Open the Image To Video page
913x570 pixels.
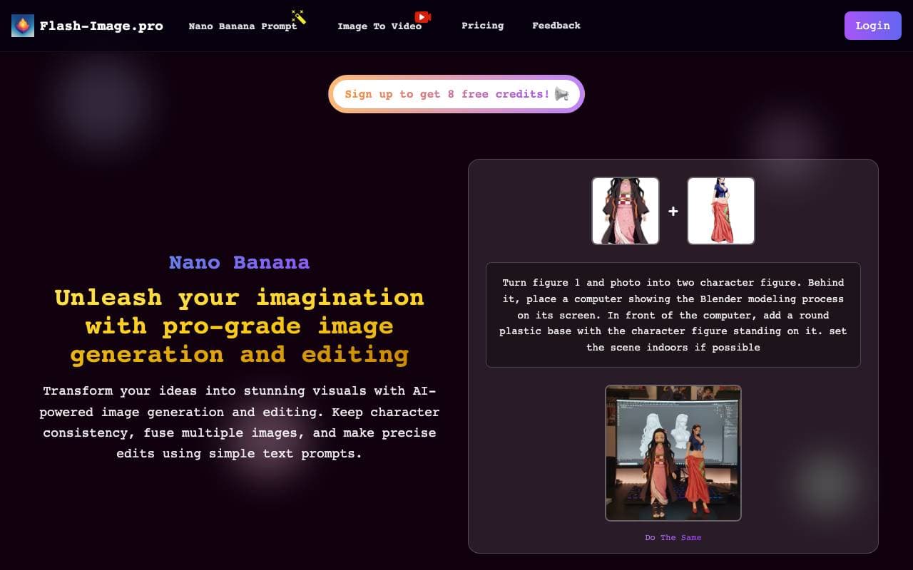point(379,26)
